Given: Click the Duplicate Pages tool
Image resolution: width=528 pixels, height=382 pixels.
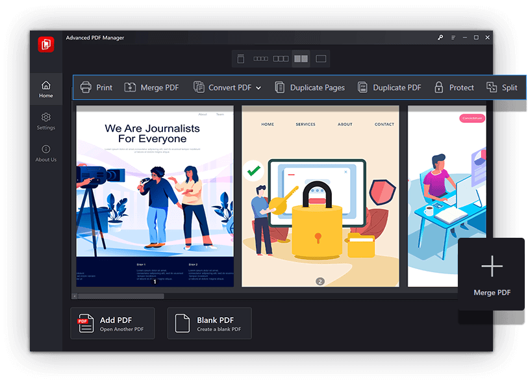Looking at the screenshot, I should pos(309,88).
